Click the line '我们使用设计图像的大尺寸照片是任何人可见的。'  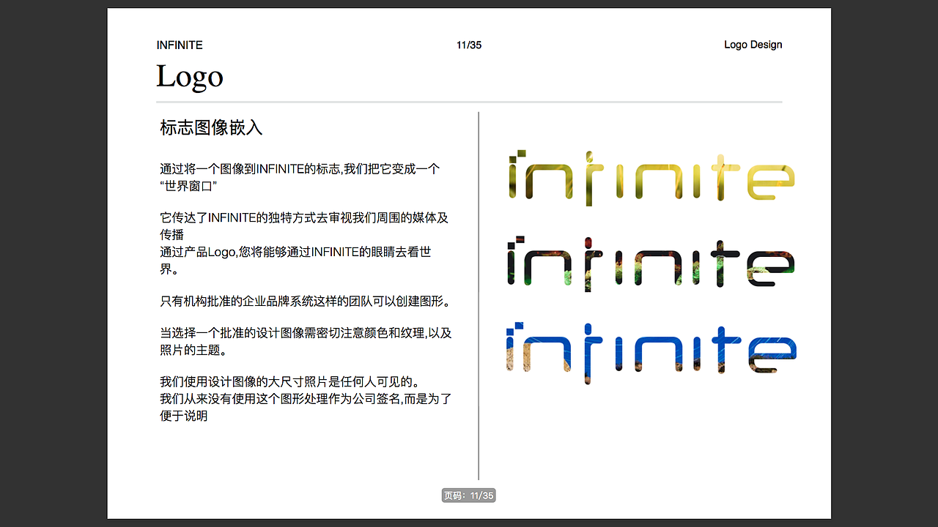coord(289,381)
